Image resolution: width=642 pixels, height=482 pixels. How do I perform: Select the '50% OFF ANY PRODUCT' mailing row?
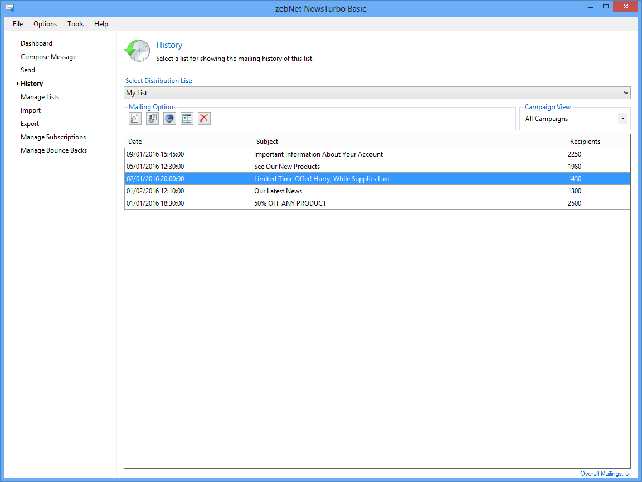290,203
